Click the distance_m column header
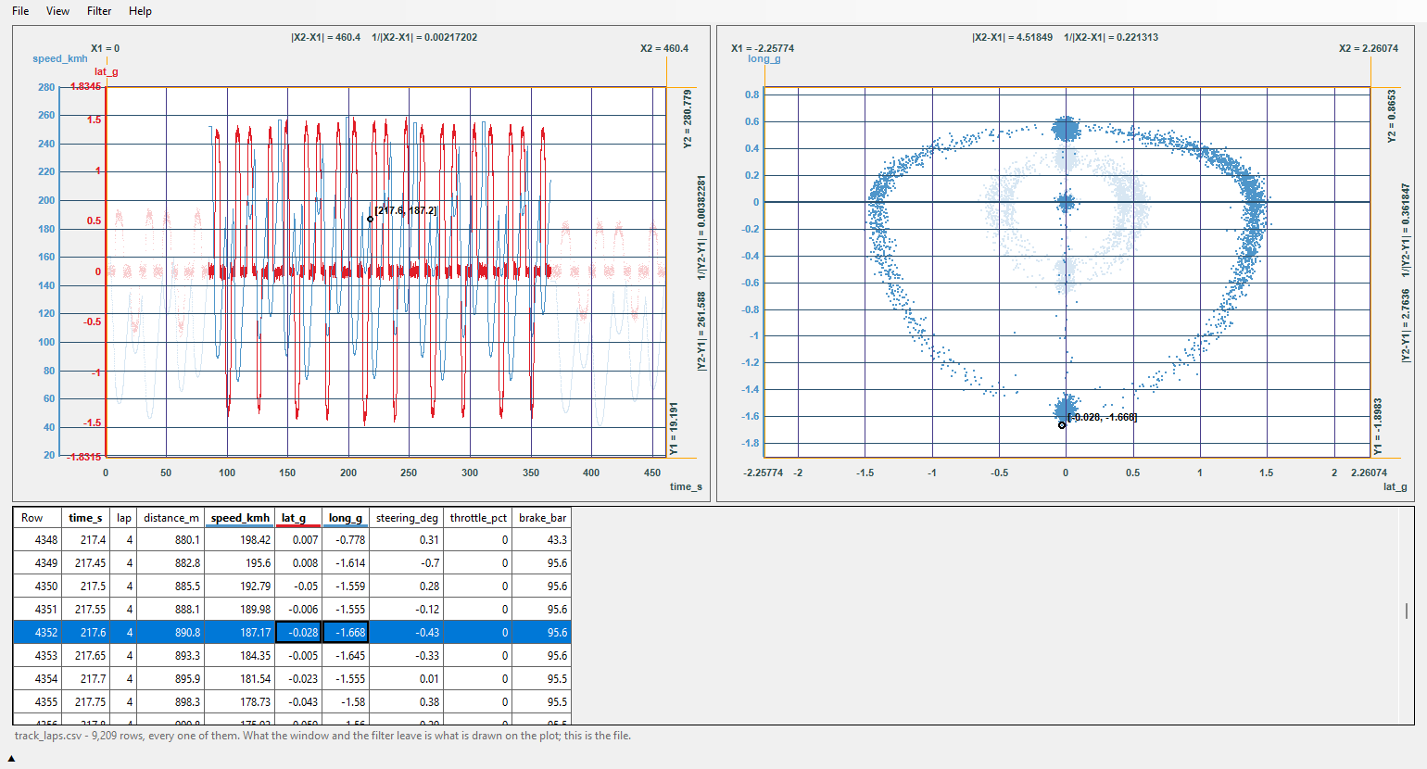Screen dimensions: 1427x769 [x=170, y=518]
